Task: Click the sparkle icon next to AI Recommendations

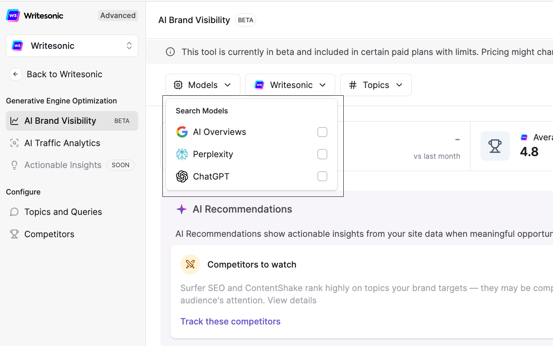Action: click(x=182, y=209)
